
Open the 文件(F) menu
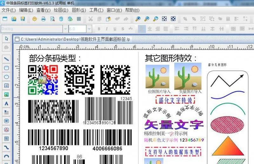(x=9, y=10)
